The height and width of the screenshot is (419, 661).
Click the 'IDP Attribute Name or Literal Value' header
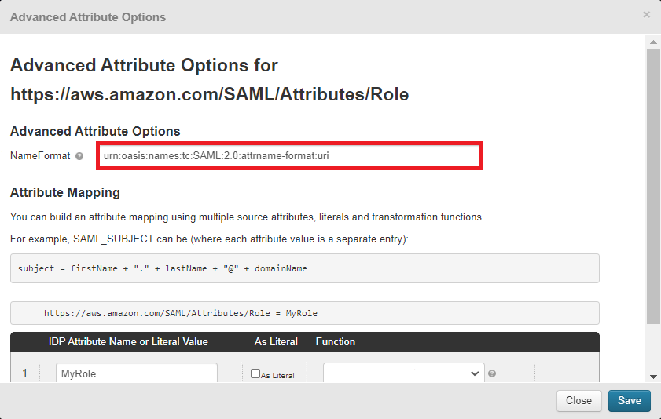128,341
